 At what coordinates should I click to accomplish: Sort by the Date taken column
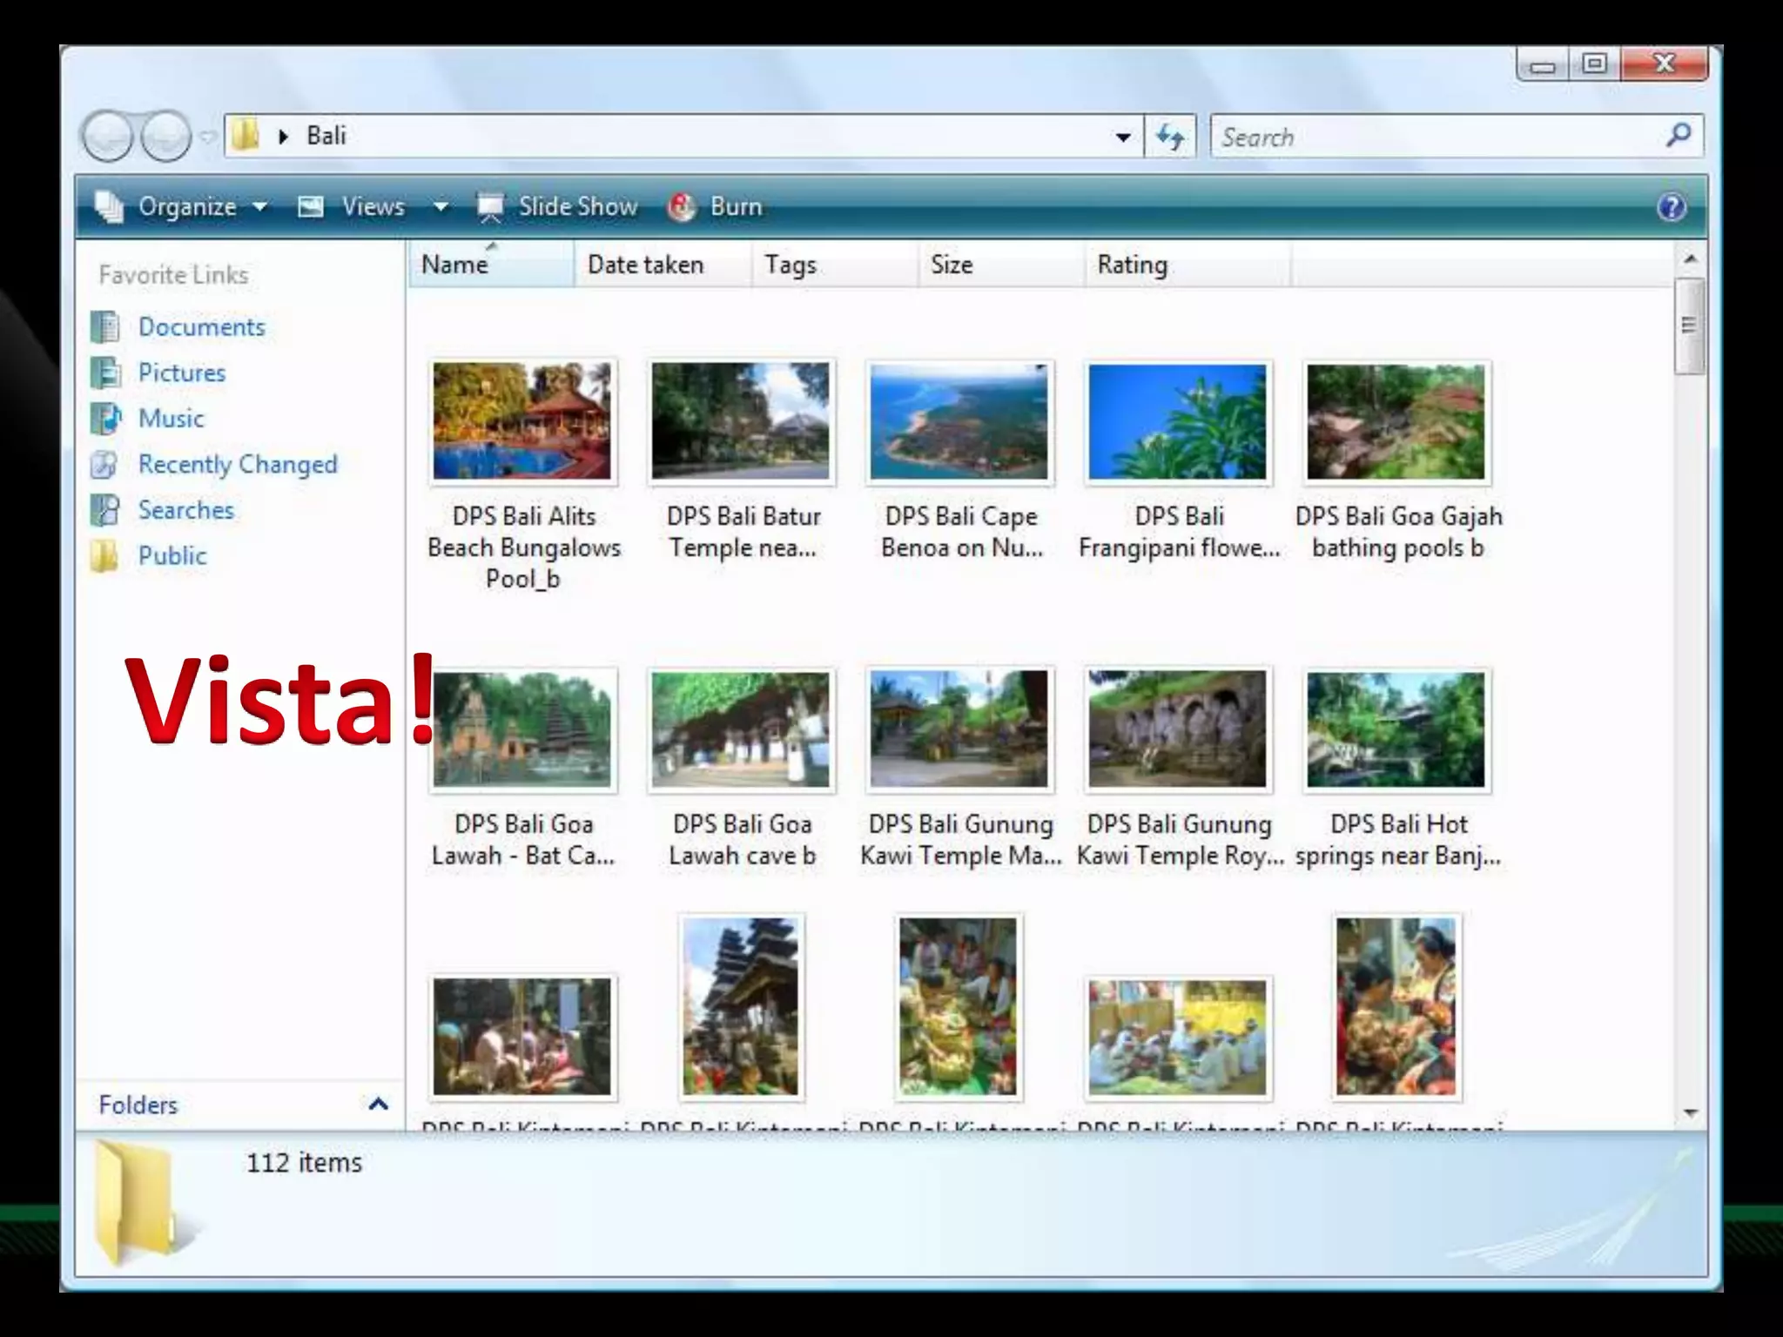point(645,265)
